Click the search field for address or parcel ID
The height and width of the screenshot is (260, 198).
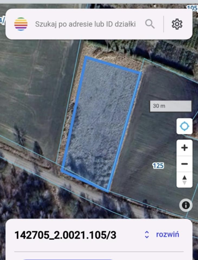coord(85,24)
